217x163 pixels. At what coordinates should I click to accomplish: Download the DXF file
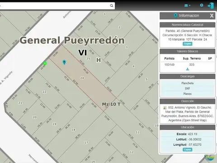(188, 88)
